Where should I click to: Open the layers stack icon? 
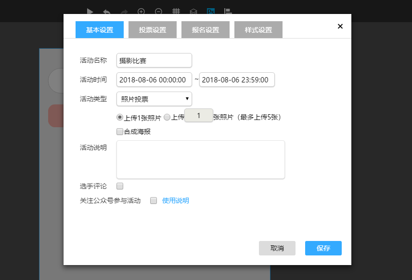coord(193,12)
